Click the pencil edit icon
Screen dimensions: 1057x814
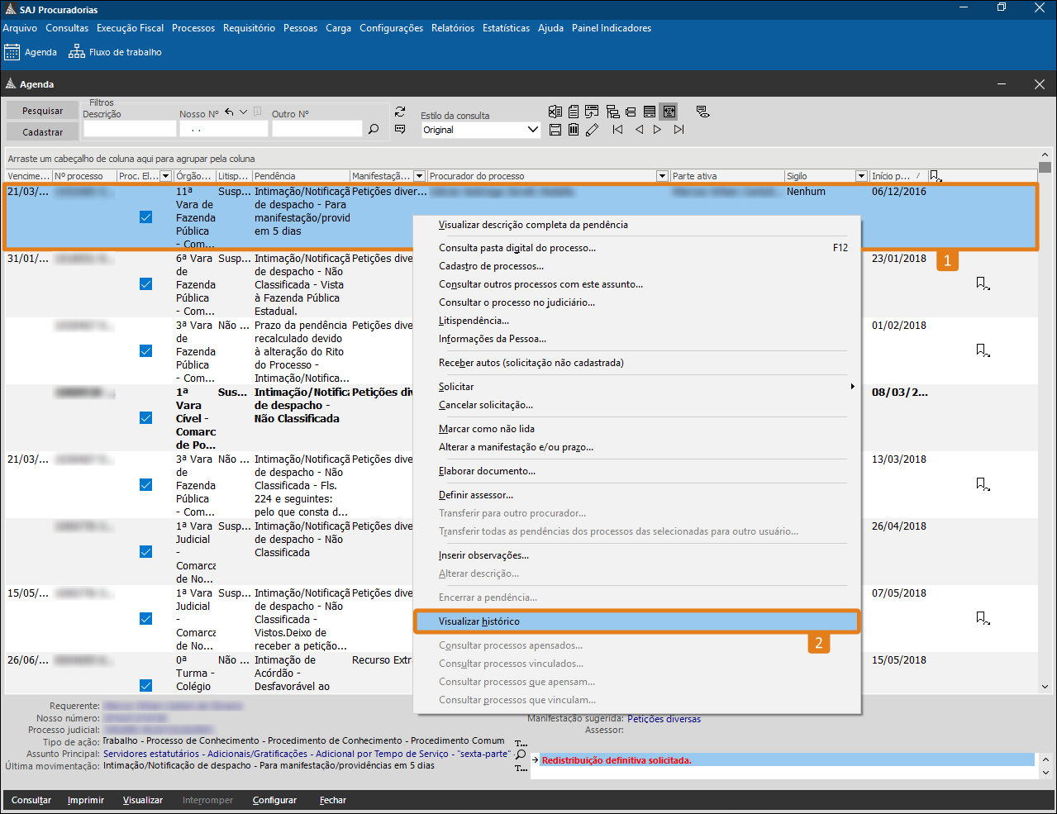coord(592,130)
